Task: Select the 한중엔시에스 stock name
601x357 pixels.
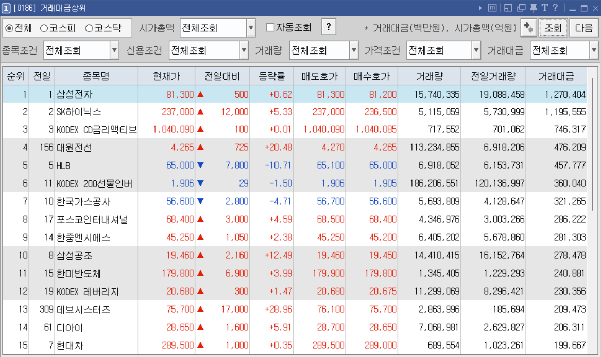Action: click(x=83, y=238)
